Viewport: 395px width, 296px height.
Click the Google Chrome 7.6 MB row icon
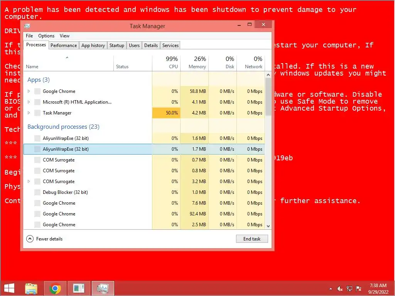pos(37,203)
